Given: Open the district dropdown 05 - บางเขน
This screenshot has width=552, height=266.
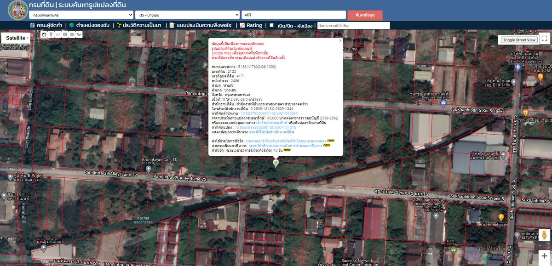Looking at the screenshot, I should [x=188, y=15].
